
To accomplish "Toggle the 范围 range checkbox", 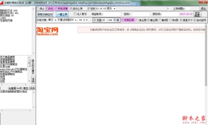I will (x=95, y=20).
